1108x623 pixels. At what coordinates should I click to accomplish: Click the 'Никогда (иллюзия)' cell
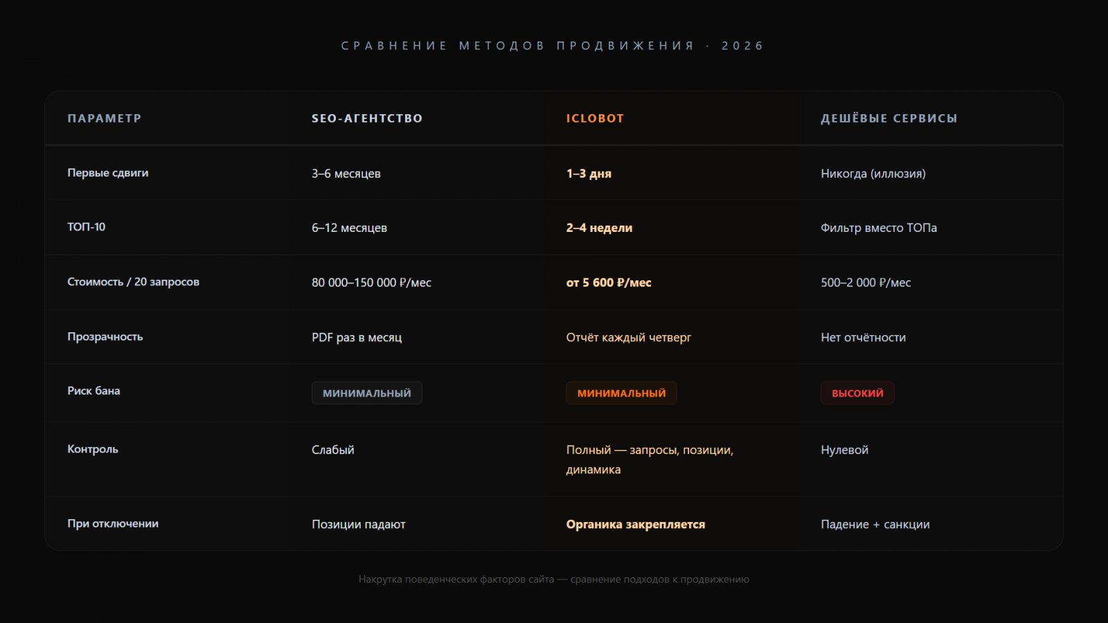tap(873, 174)
